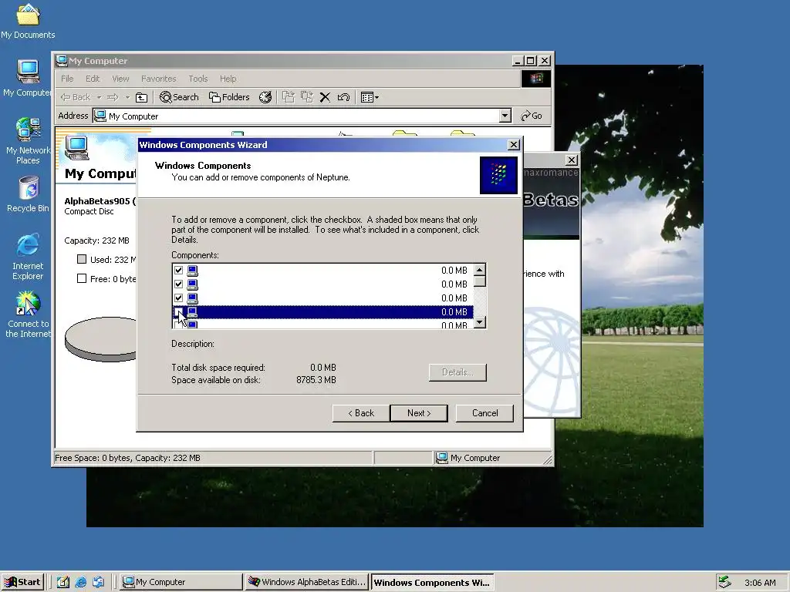Switch to Windows AlphaBetas Editi... taskbar button
This screenshot has width=790, height=592.
click(x=307, y=582)
